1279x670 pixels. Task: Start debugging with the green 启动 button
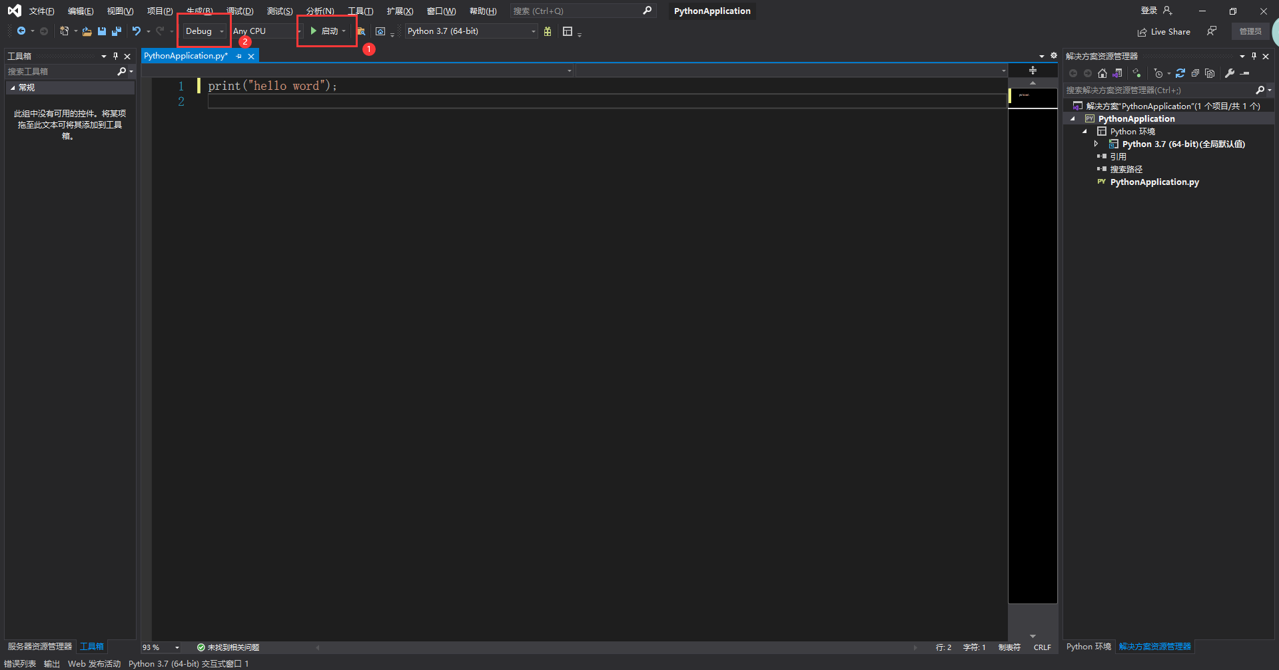326,31
